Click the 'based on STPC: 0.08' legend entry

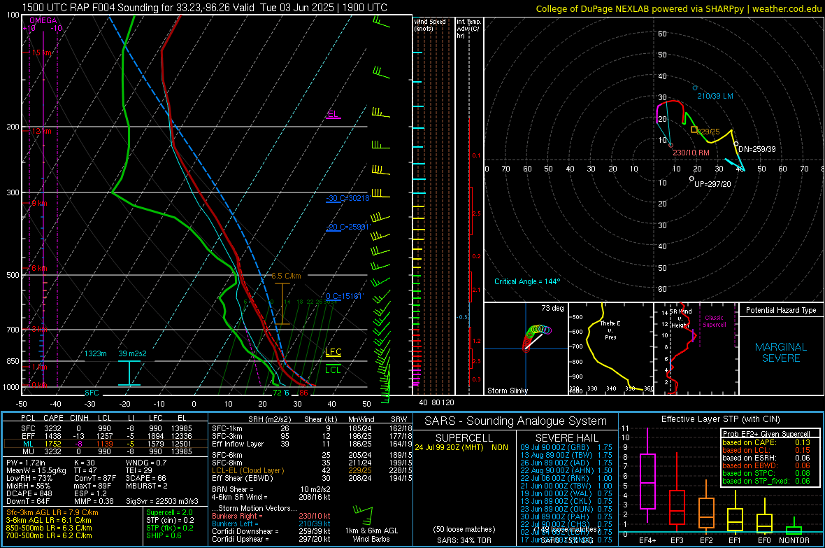766,472
